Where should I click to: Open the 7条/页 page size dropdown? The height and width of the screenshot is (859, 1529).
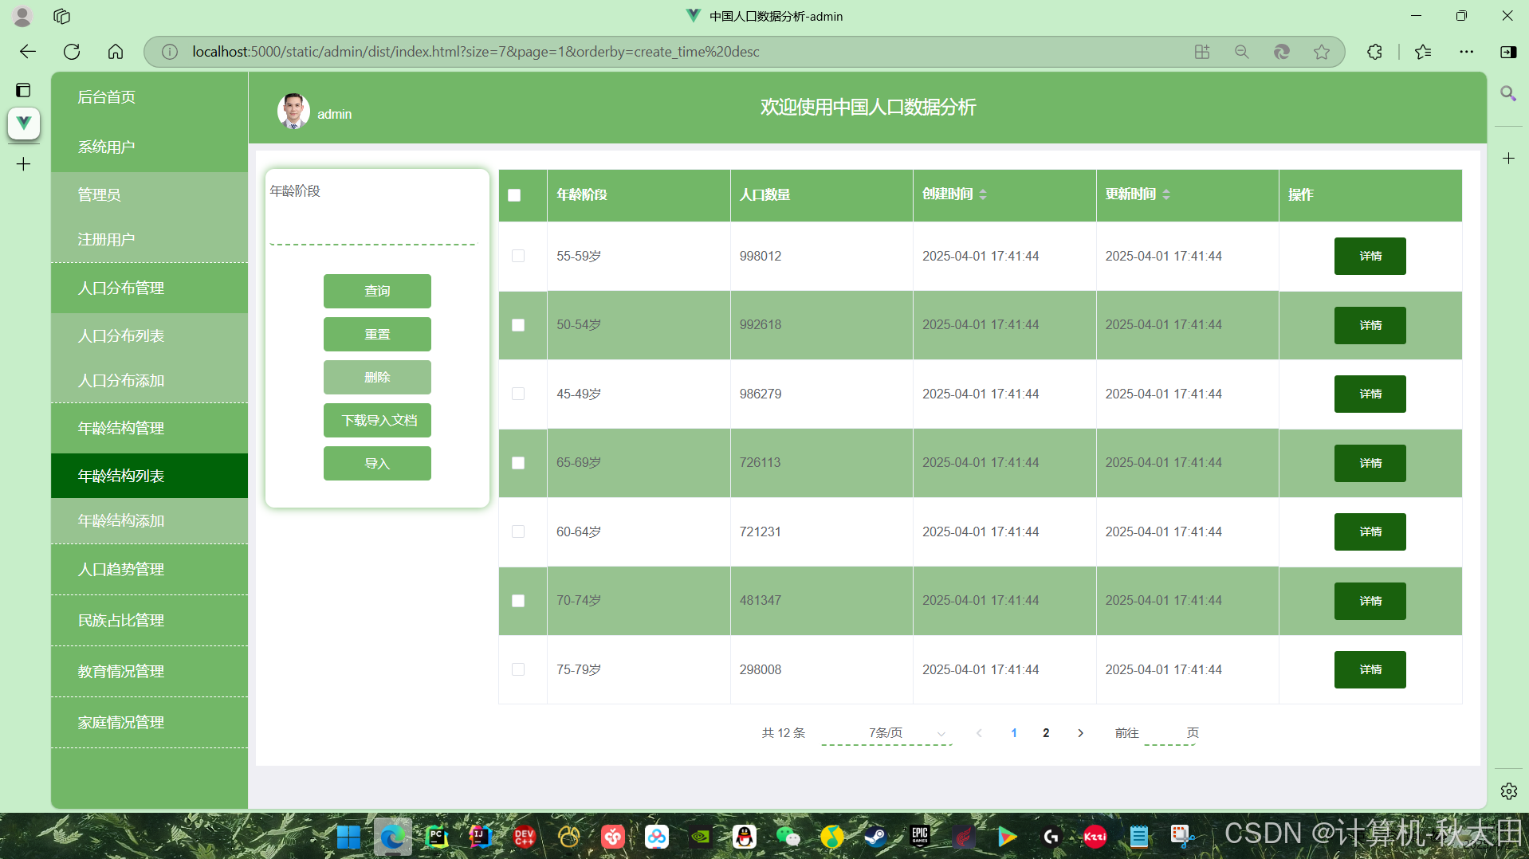point(886,733)
